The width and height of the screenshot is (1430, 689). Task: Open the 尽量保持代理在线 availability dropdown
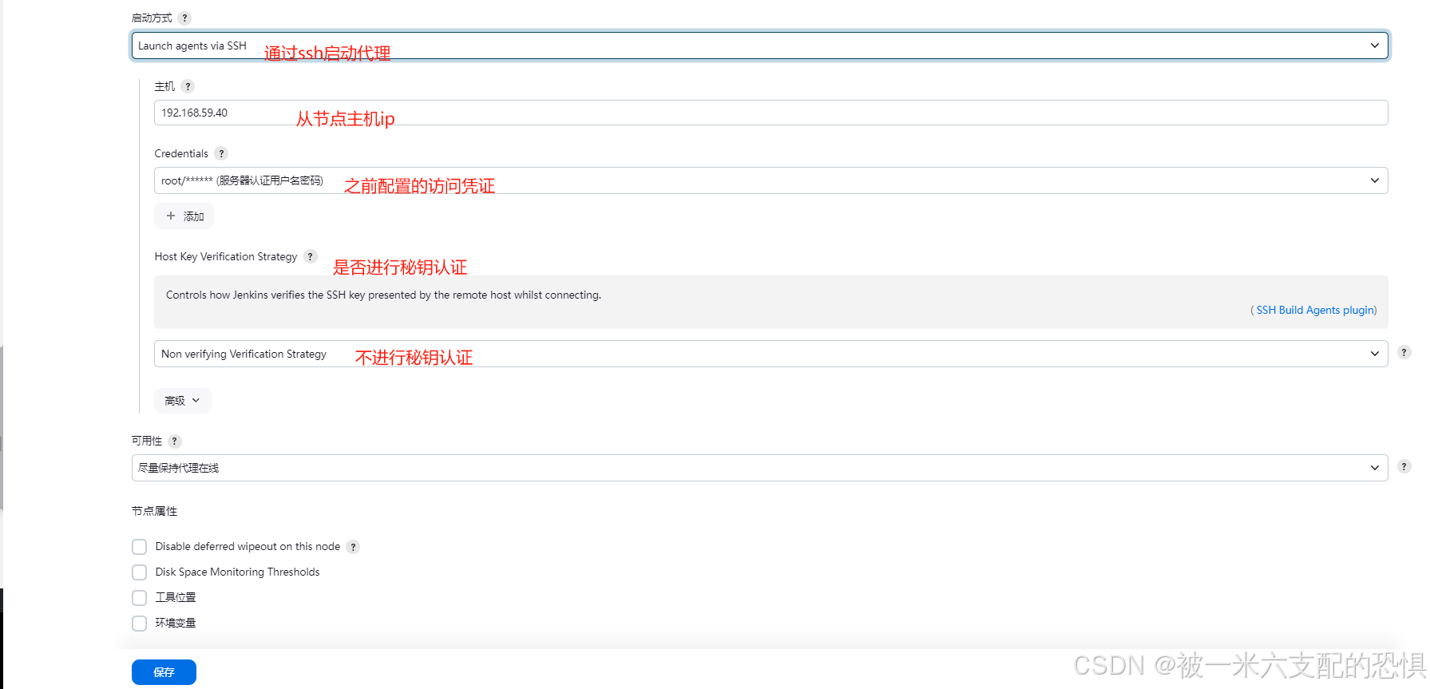(x=759, y=468)
